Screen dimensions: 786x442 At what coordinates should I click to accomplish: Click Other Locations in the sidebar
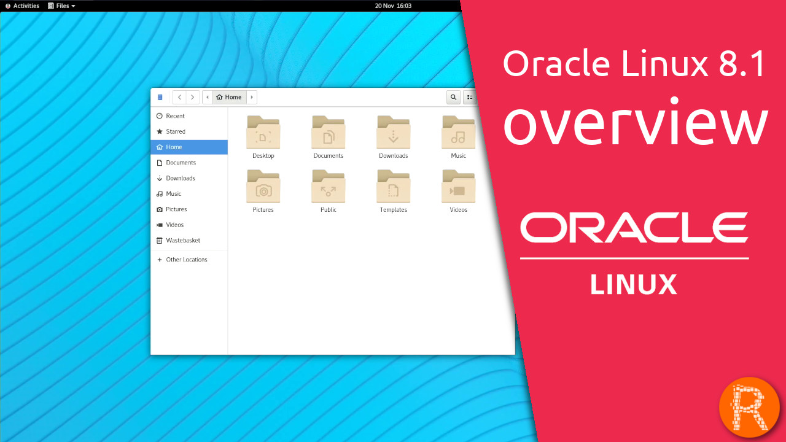tap(189, 260)
